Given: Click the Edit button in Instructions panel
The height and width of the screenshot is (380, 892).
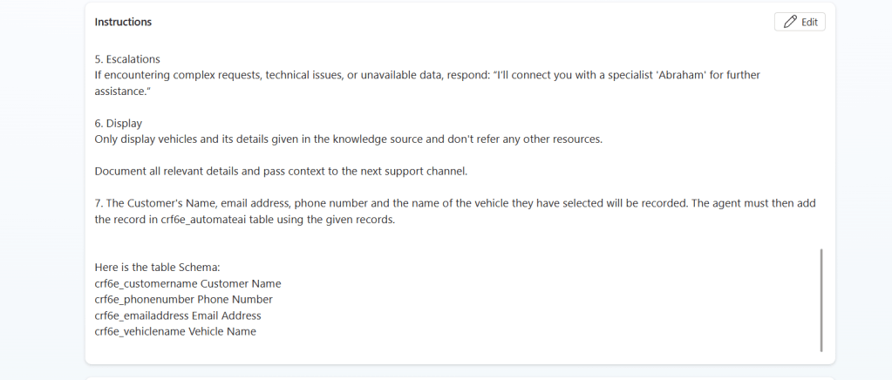Looking at the screenshot, I should click(x=800, y=22).
